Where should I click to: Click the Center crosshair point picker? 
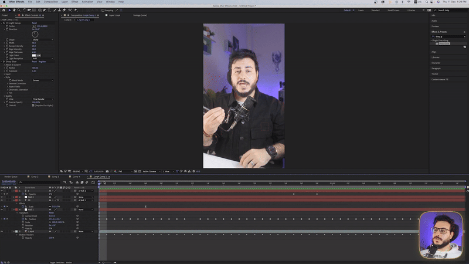click(x=34, y=26)
